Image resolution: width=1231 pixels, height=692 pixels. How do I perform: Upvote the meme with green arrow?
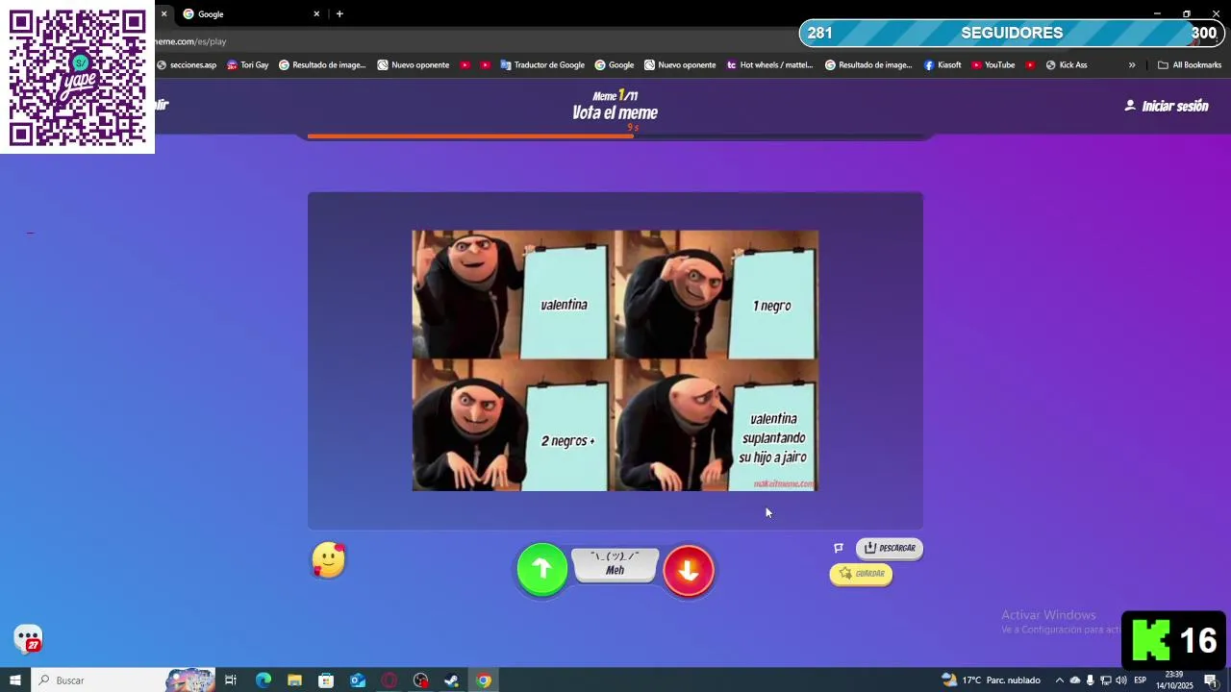[x=542, y=569]
